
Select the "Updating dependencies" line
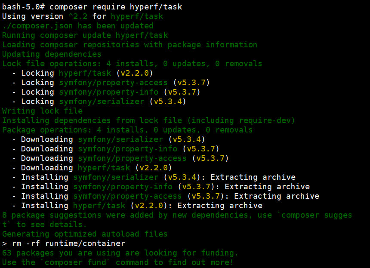pyautogui.click(x=52, y=54)
